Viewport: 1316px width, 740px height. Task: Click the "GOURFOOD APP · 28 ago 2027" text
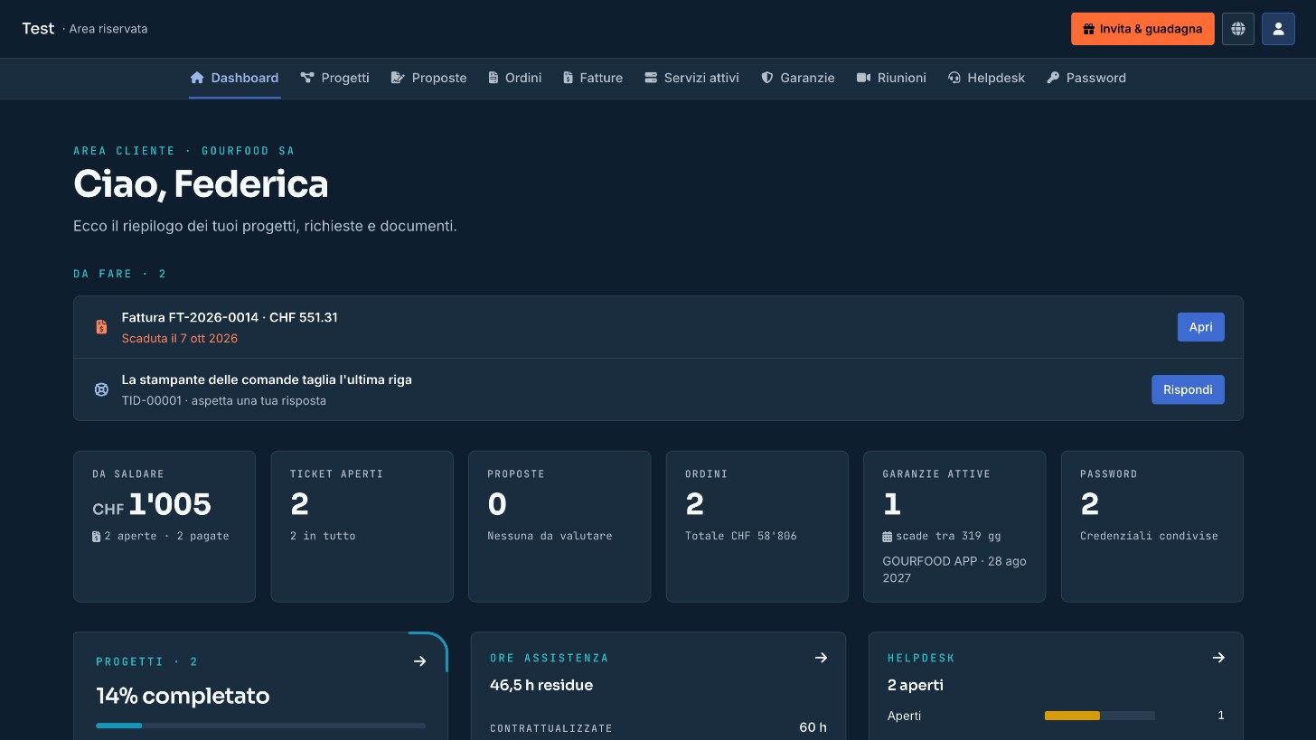954,569
